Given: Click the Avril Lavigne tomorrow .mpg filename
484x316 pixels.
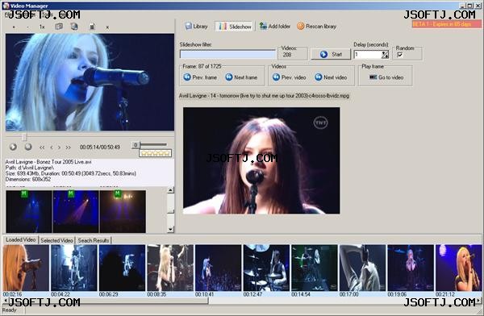Looking at the screenshot, I should tap(264, 96).
